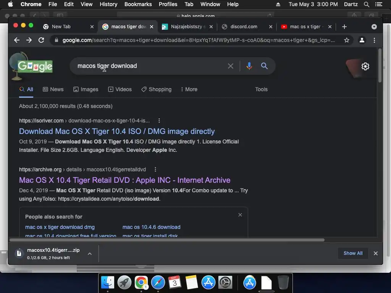
Task: Expand the More search filters menu
Action: pos(189,89)
